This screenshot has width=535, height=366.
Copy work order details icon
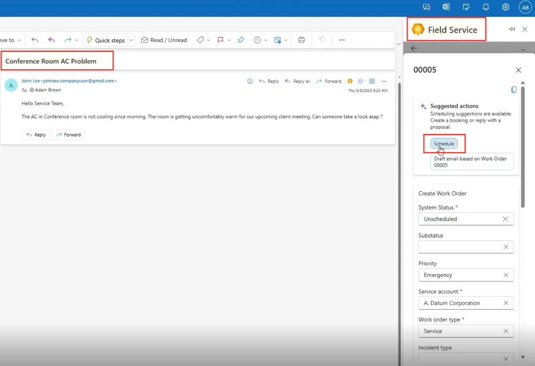[x=514, y=90]
